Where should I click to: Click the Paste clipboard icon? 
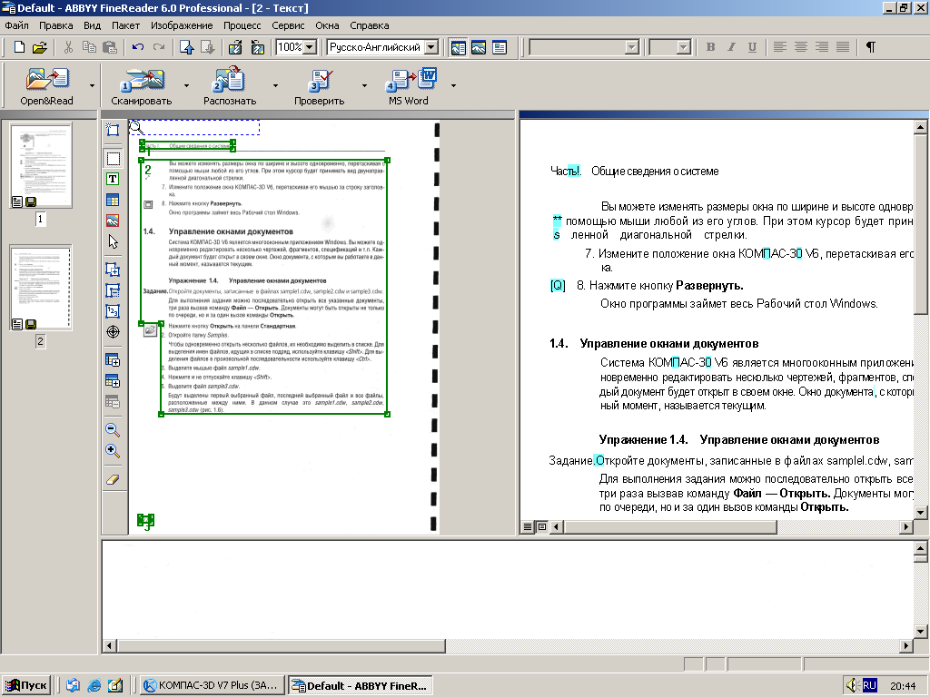(110, 47)
